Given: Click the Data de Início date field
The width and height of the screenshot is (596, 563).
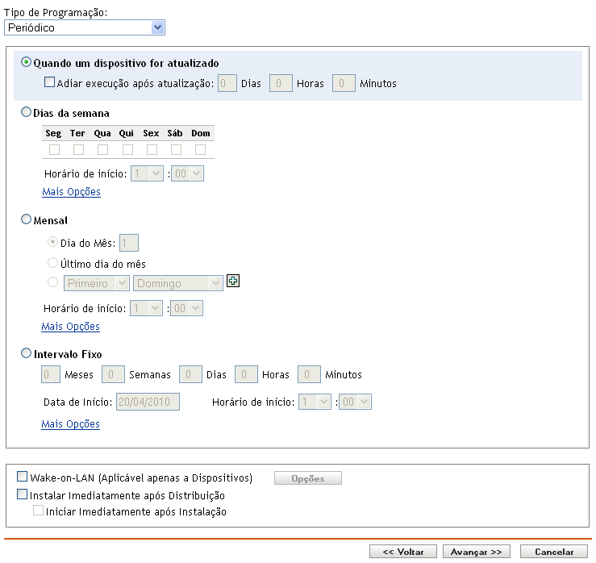Looking at the screenshot, I should click(148, 402).
